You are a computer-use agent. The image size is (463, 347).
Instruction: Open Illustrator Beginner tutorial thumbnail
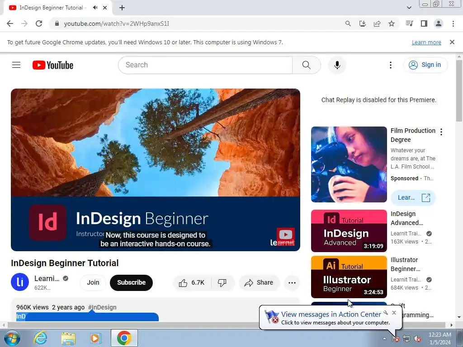(x=349, y=277)
